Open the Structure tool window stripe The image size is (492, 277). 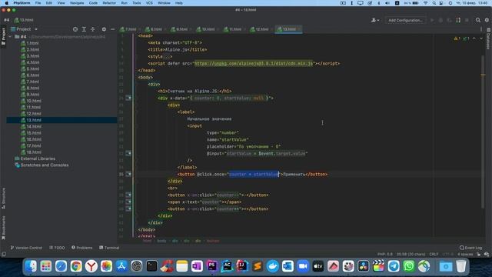[3, 199]
